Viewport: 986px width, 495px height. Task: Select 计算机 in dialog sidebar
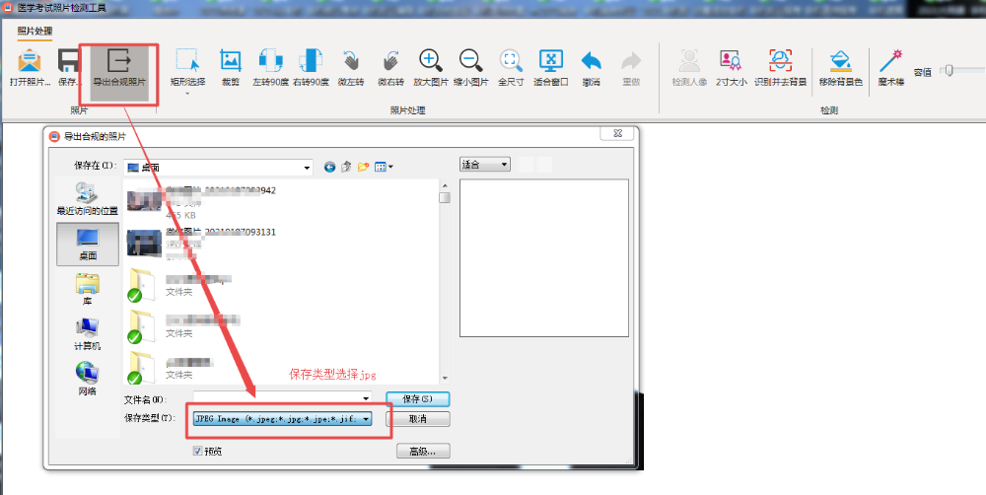pos(87,332)
